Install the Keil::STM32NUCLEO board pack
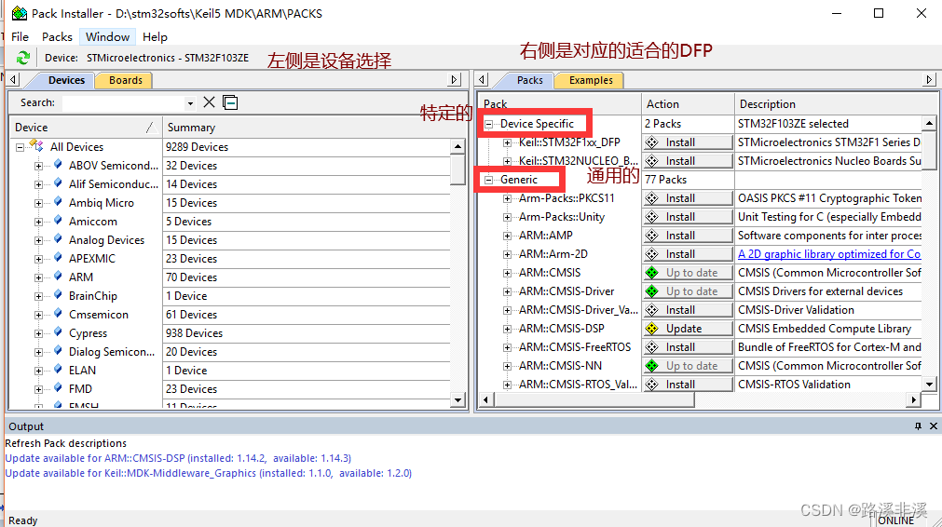The height and width of the screenshot is (527, 942). point(688,161)
